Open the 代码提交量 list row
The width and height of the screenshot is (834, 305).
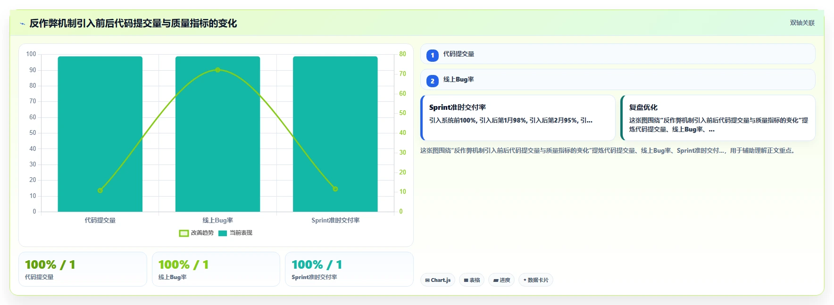(x=617, y=54)
